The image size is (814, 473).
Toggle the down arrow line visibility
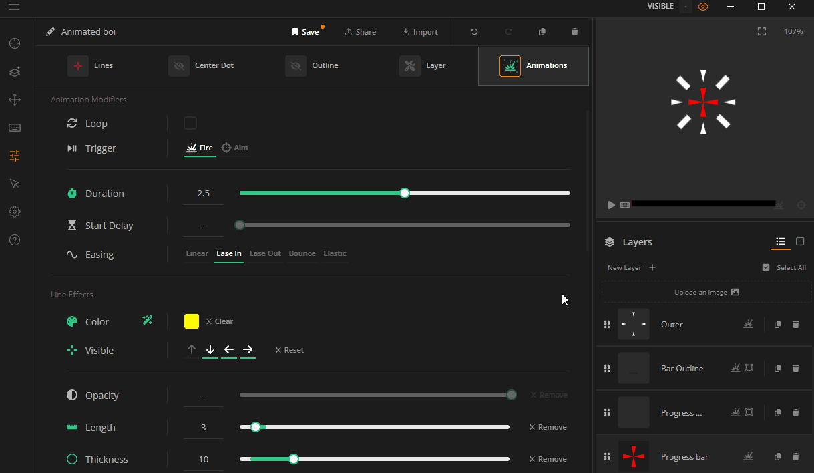(210, 349)
